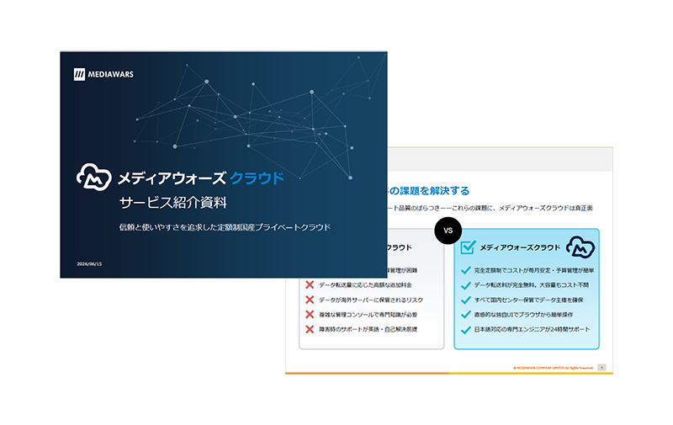Click checkmark beside 完全定額制でコストが毎月安定
The height and width of the screenshot is (425, 673).
[466, 270]
